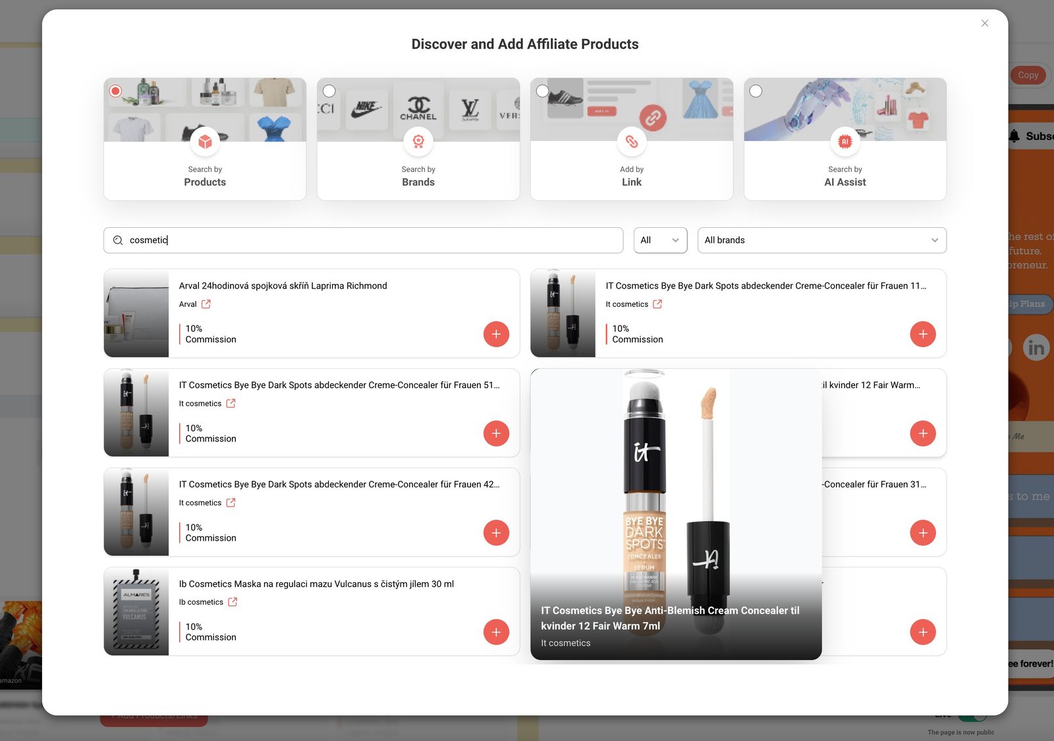Select the Search by Brands radio button
This screenshot has width=1054, height=741.
(x=329, y=91)
